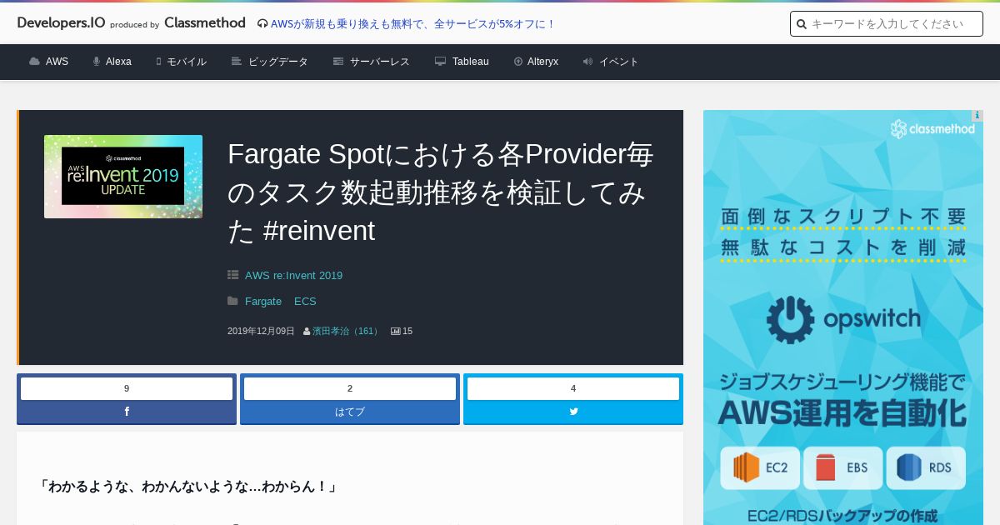The width and height of the screenshot is (1000, 525).
Task: Click the EC2 icon in the ad
Action: point(761,467)
